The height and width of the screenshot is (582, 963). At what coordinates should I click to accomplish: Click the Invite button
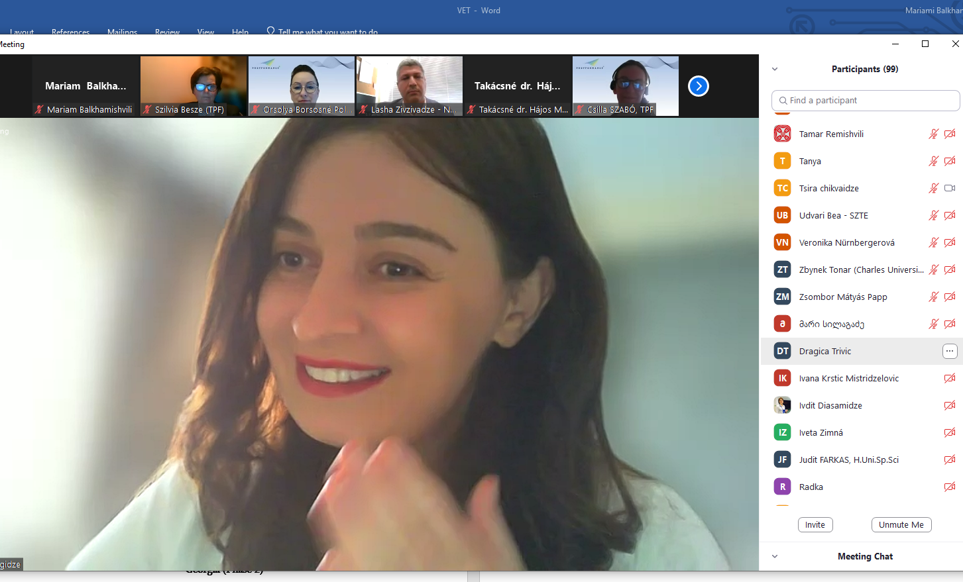tap(815, 524)
